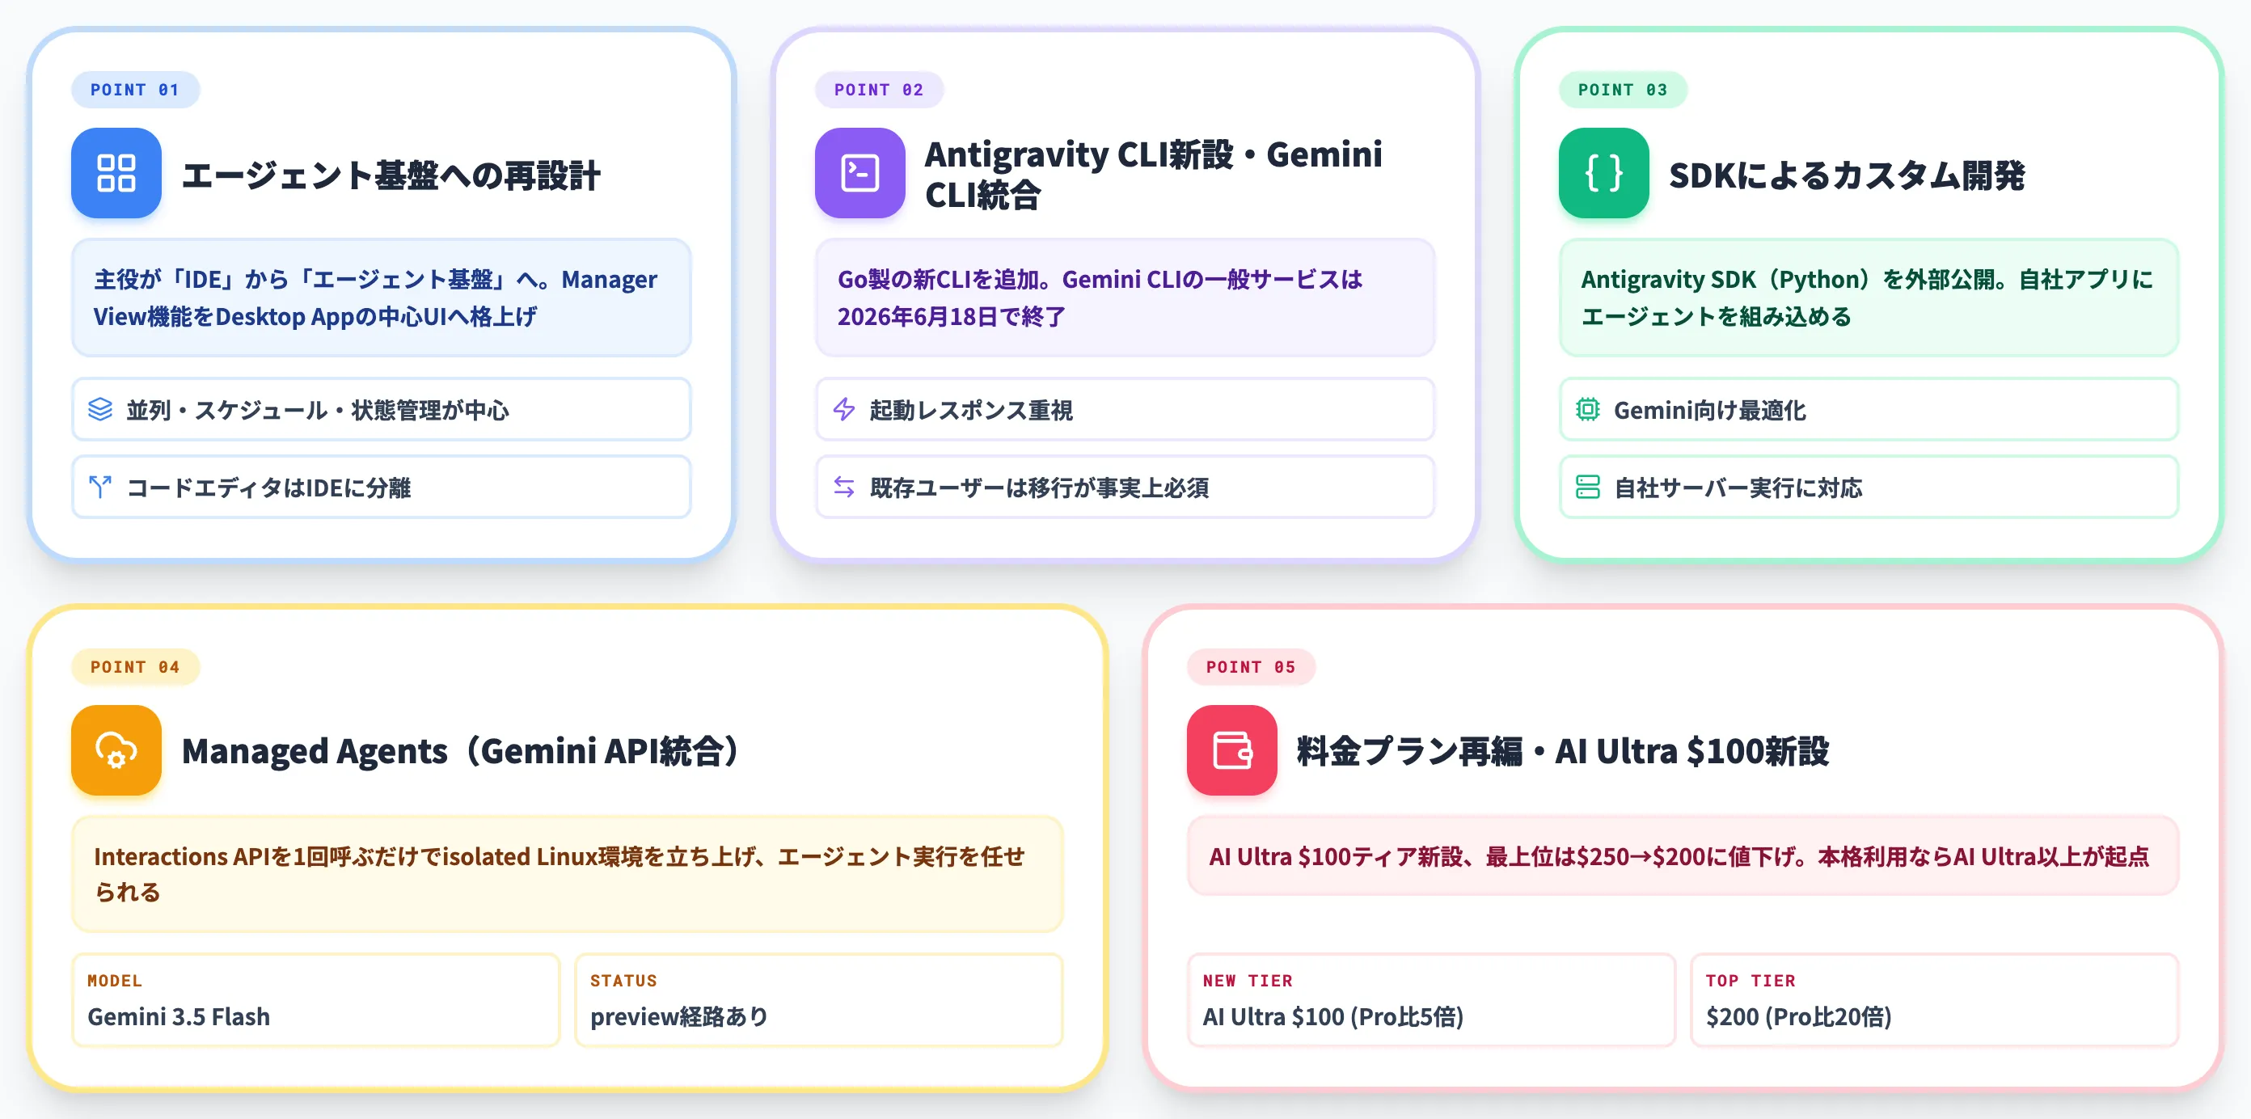Click the green summary box about Antigravity SDK（Python）
The width and height of the screenshot is (2251, 1119).
pyautogui.click(x=1869, y=298)
